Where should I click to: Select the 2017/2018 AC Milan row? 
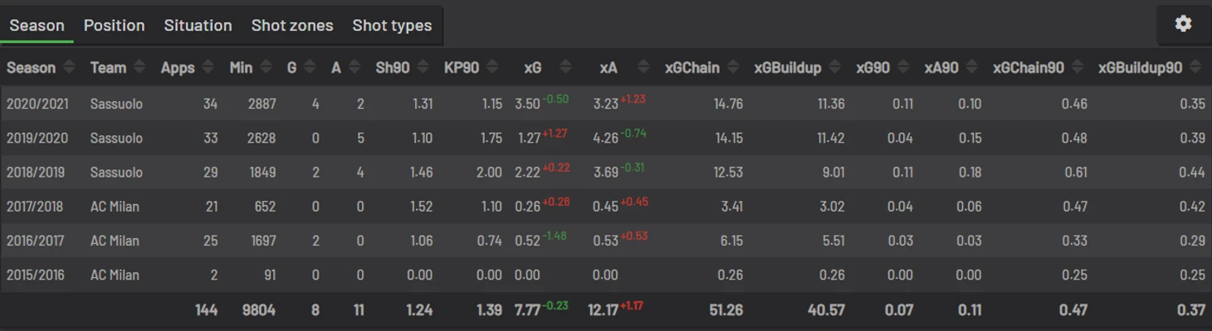(x=606, y=207)
